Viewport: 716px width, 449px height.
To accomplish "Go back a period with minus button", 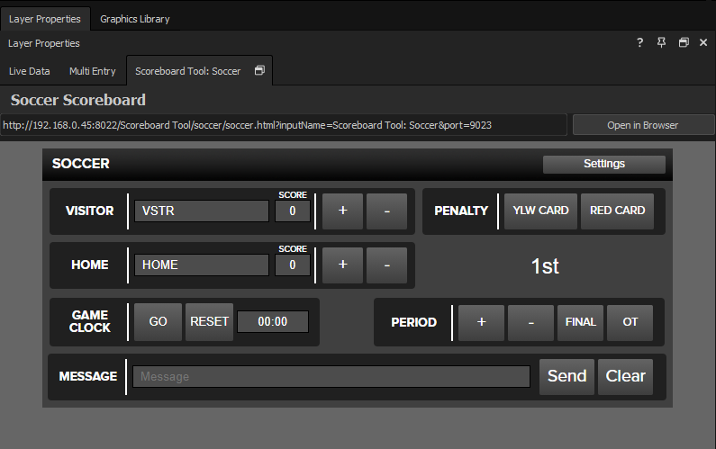I will [x=530, y=322].
